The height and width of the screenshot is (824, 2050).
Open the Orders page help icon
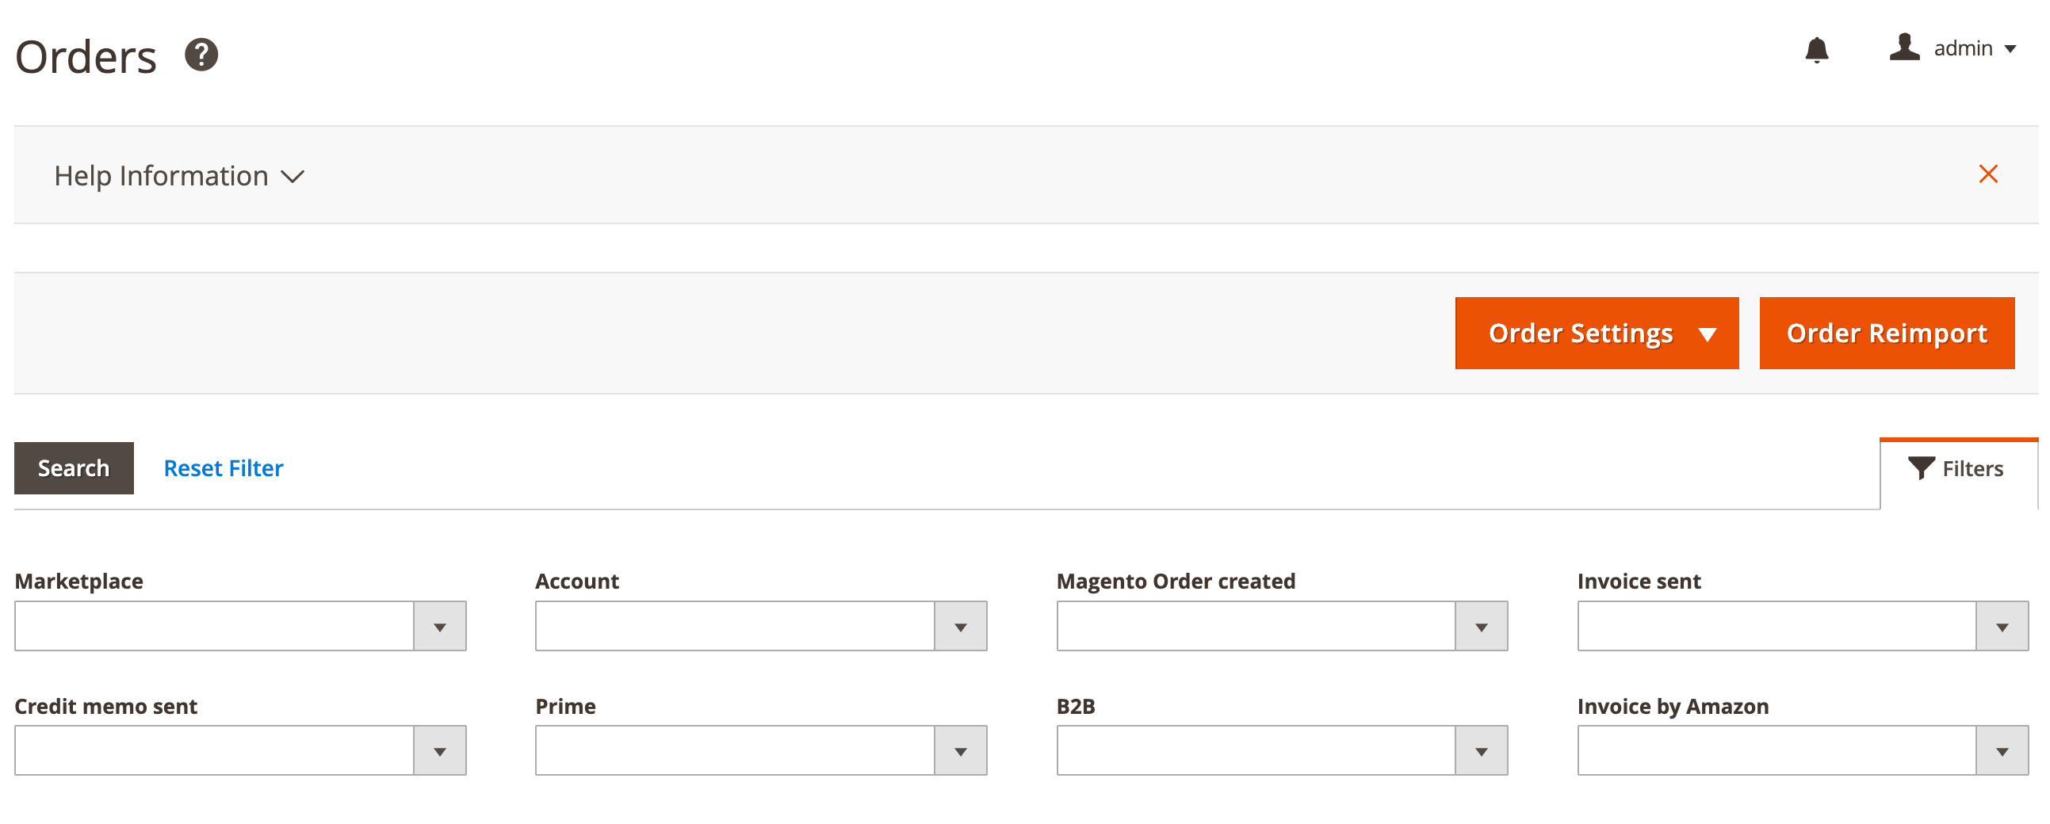[201, 54]
